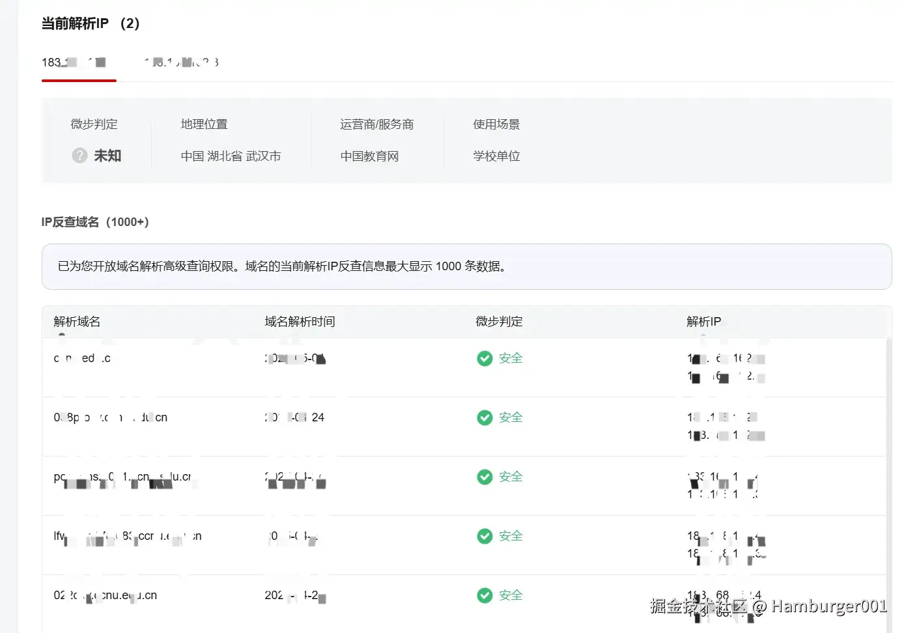Click the 使用场景 label
This screenshot has height=633, width=904.
[496, 124]
